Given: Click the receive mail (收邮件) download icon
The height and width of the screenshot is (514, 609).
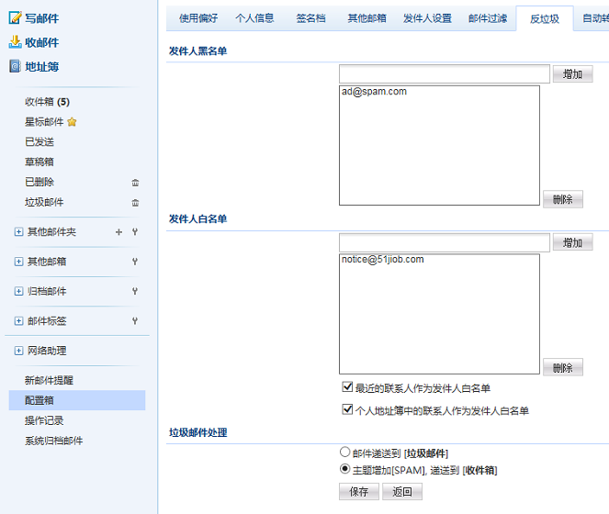Looking at the screenshot, I should (x=15, y=42).
